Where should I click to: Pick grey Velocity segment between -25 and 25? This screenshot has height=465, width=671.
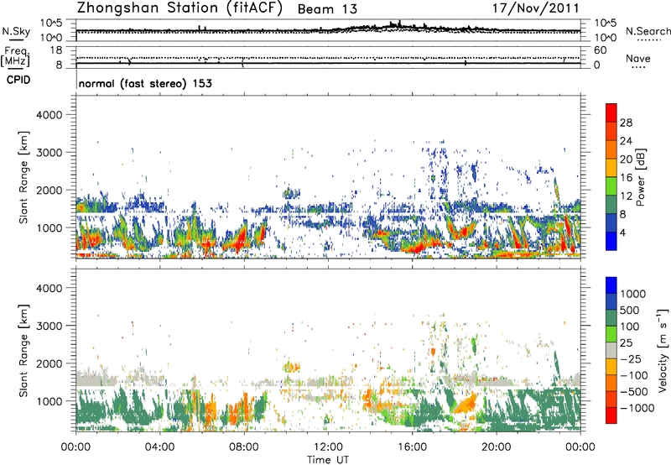pyautogui.click(x=611, y=350)
